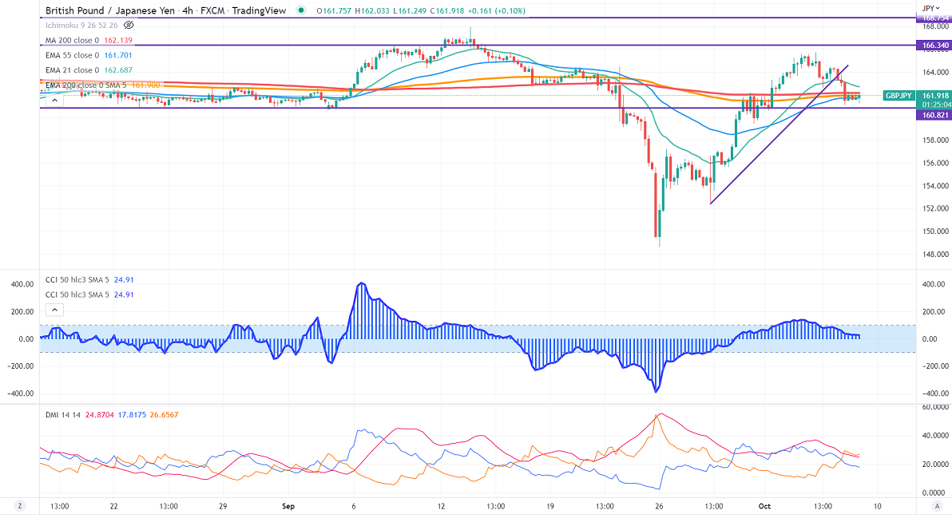The width and height of the screenshot is (952, 518).
Task: Select the Ichimoku 9 26 52 26 legend
Action: click(81, 26)
